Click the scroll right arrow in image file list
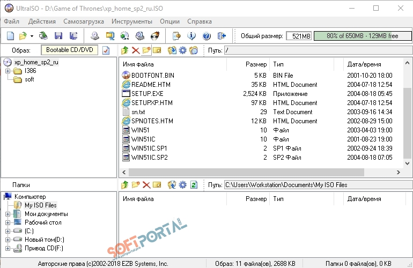This screenshot has height=268, width=413. pyautogui.click(x=398, y=173)
